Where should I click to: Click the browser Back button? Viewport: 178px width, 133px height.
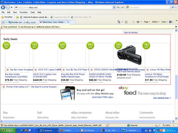[x=3, y=7]
